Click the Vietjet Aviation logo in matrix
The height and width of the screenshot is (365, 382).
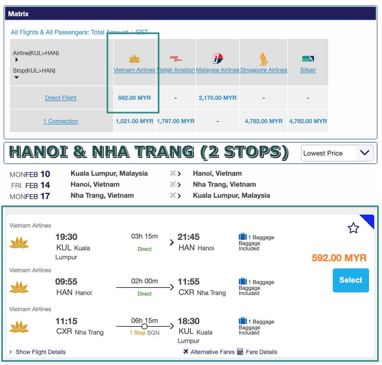[176, 58]
